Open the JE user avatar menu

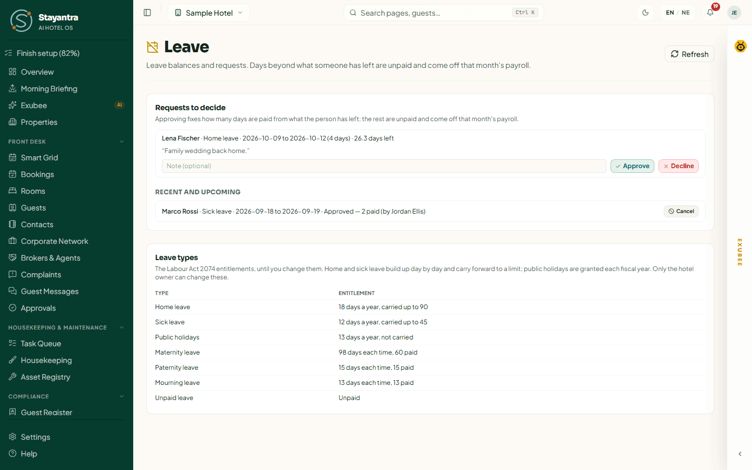(x=734, y=13)
